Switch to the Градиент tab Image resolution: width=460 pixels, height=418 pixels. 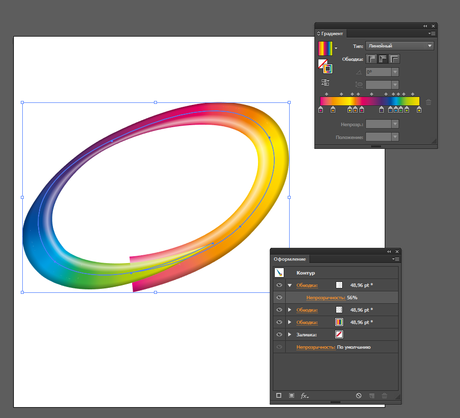pos(332,34)
